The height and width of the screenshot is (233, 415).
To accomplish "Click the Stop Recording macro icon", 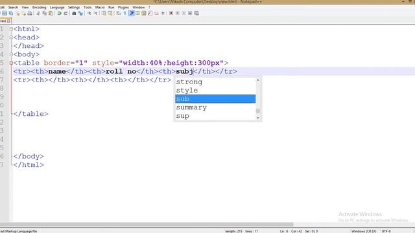I will [177, 13].
